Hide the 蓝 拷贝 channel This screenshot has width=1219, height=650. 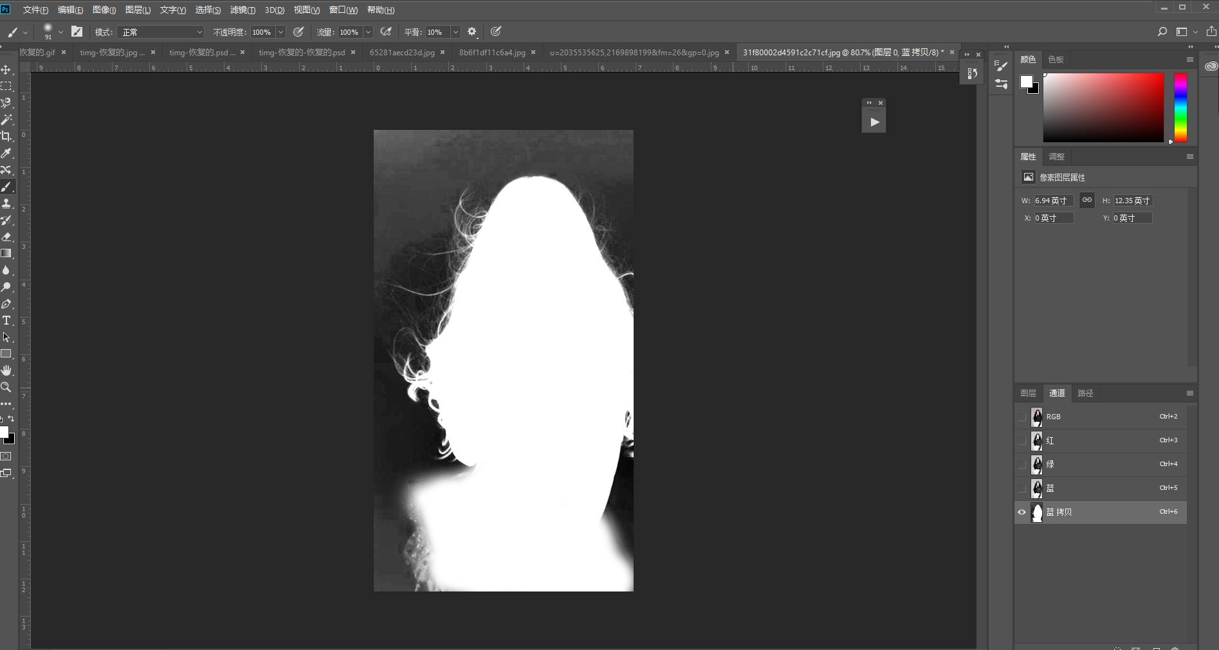point(1022,512)
